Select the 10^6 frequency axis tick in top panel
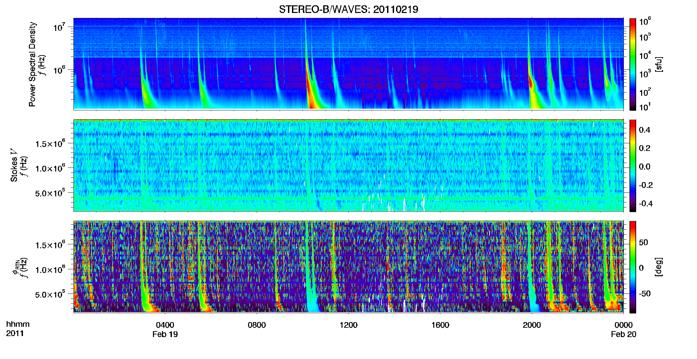 (60, 69)
